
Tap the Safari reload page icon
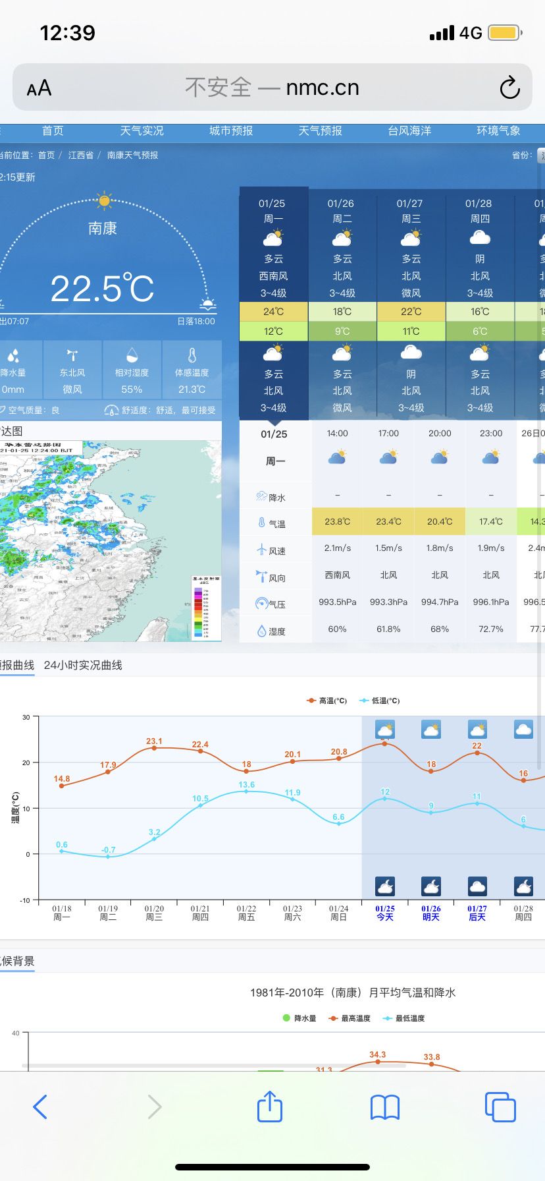click(x=509, y=88)
